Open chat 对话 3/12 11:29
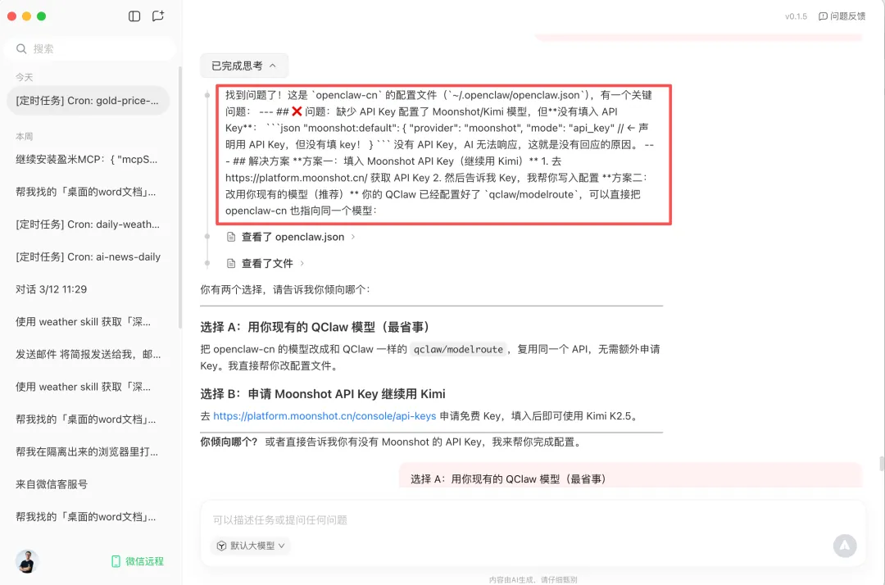The width and height of the screenshot is (885, 585). 88,289
